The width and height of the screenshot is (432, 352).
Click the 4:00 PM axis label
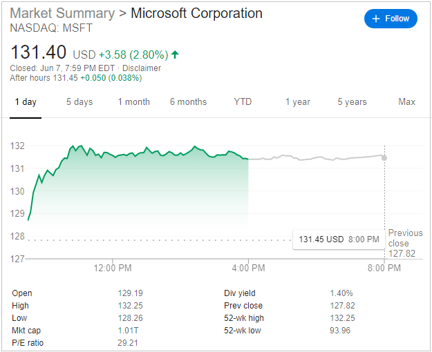(248, 268)
